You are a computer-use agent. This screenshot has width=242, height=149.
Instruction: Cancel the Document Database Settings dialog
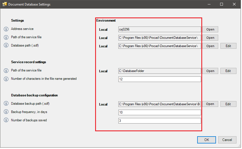click(x=227, y=140)
